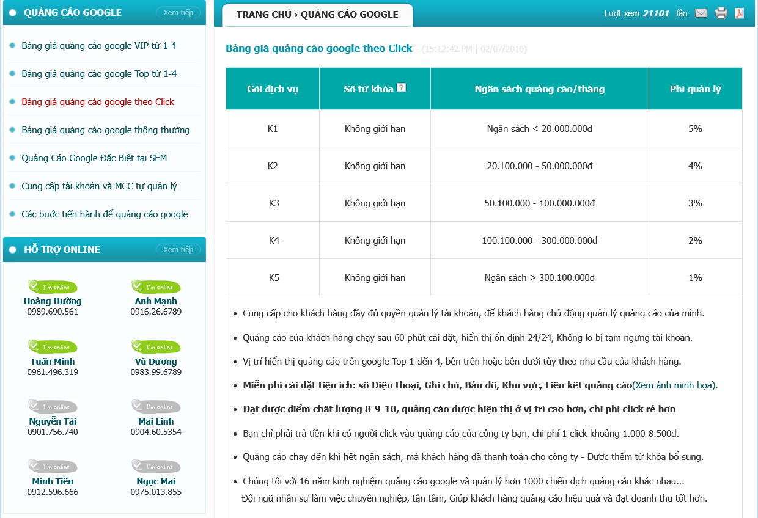Click Hoàng Hường's online status badge

[x=53, y=286]
